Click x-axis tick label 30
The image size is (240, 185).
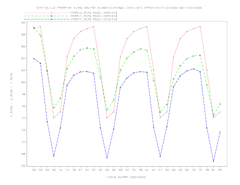click(100, 170)
